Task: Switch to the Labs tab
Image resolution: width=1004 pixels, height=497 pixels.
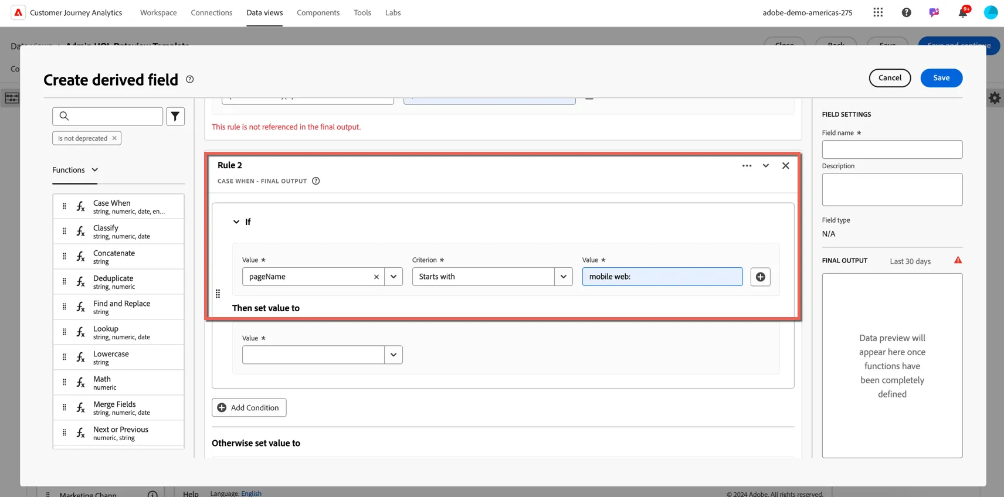Action: (x=393, y=12)
